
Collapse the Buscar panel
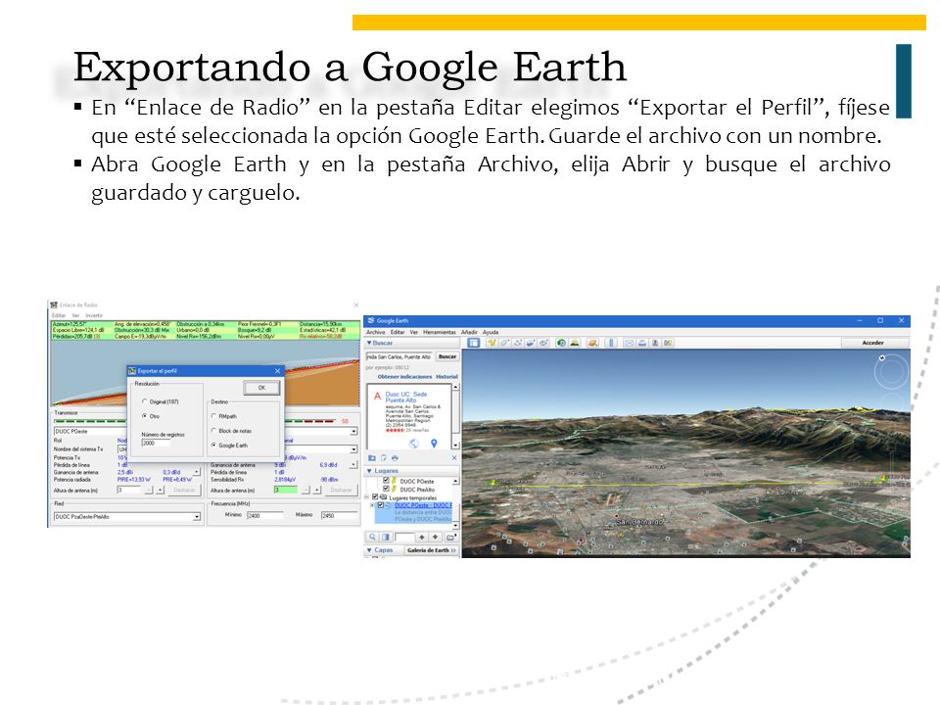(x=369, y=343)
